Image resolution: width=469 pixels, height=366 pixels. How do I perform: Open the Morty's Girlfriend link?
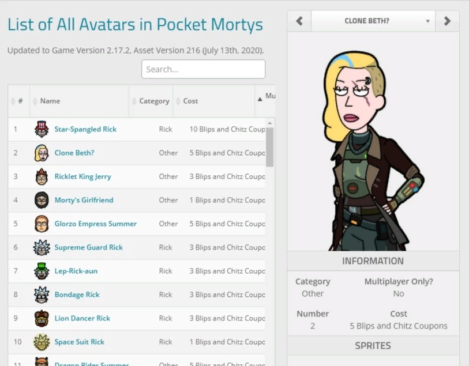[84, 200]
